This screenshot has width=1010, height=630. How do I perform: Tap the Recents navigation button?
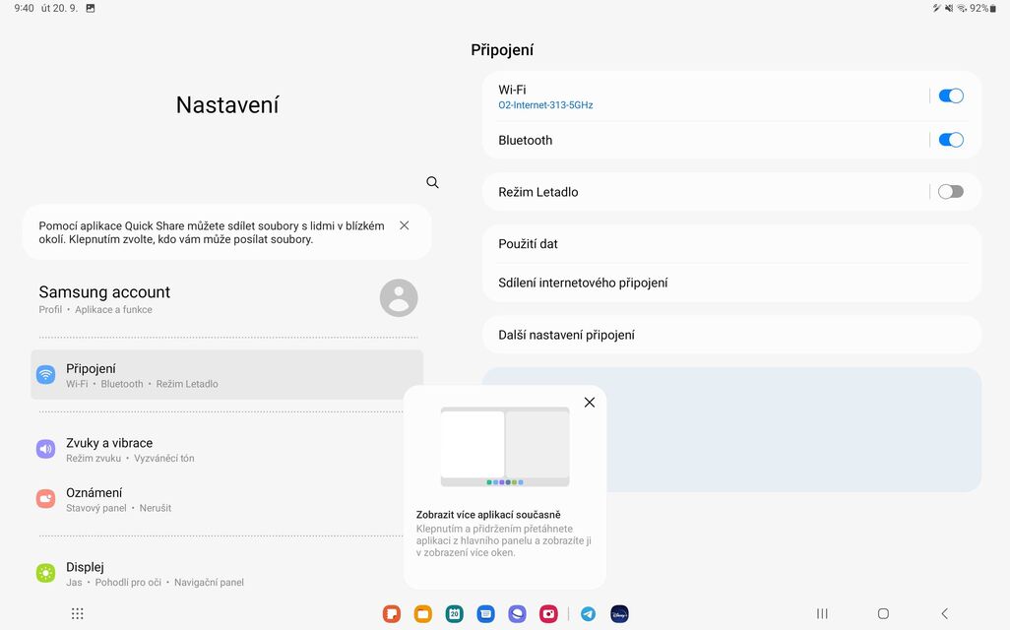click(822, 613)
